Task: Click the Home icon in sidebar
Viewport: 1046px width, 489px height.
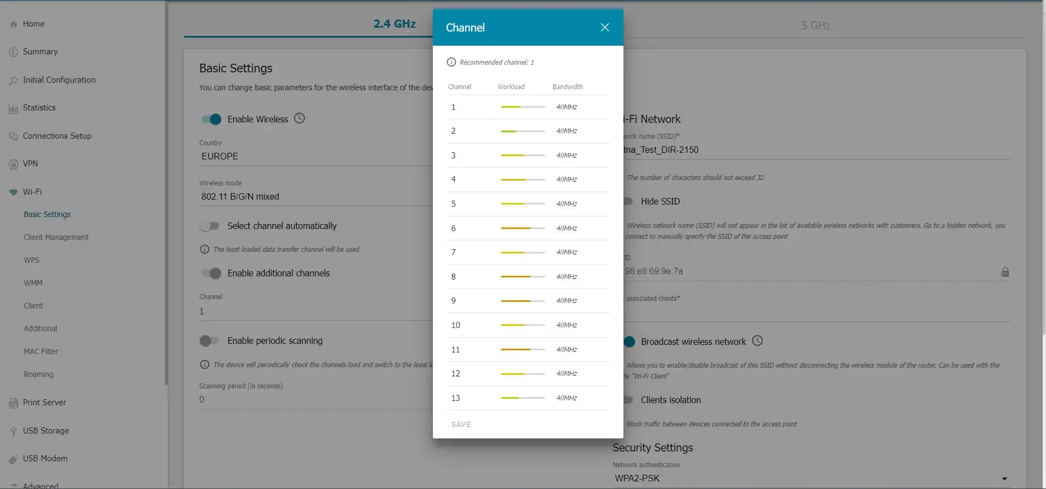Action: click(x=14, y=24)
